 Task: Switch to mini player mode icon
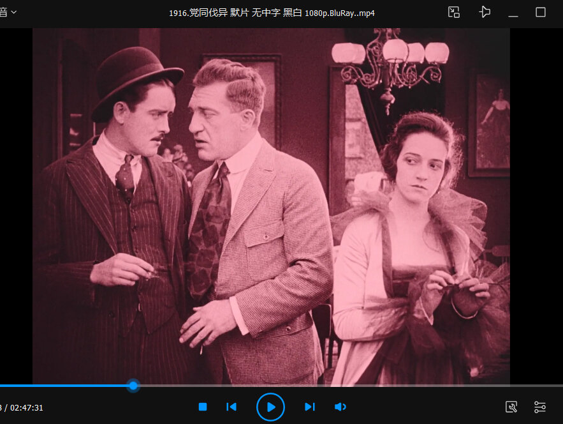point(454,12)
